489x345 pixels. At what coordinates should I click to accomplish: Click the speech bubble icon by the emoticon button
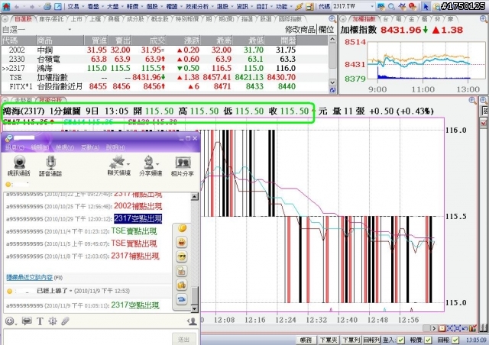click(x=27, y=321)
